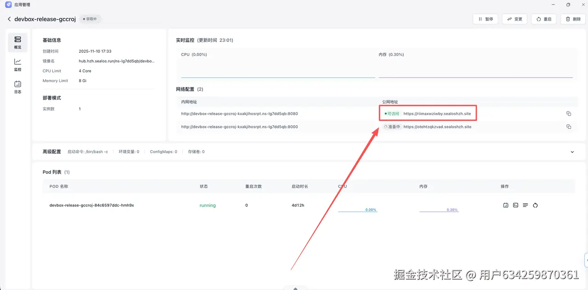View pod details via lines icon
588x290 pixels.
pyautogui.click(x=526, y=206)
